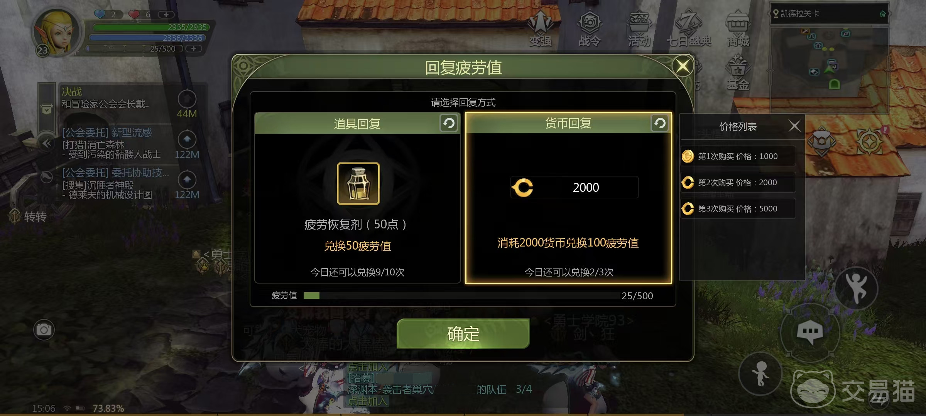Screen dimensions: 926x416
Task: Click refresh icon on 道具回复 panel
Action: (449, 123)
